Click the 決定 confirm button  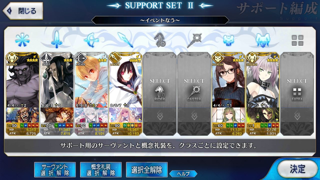click(x=297, y=169)
